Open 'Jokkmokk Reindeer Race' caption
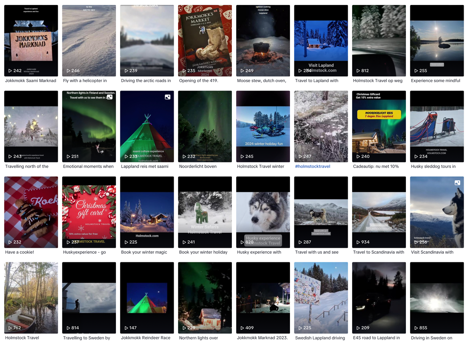The height and width of the screenshot is (344, 469). point(146,338)
